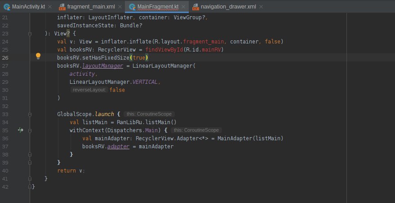Click the highlighted View? return type

[62, 34]
